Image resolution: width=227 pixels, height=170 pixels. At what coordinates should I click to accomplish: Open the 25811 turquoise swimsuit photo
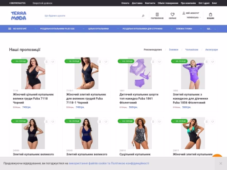[x=193, y=133]
